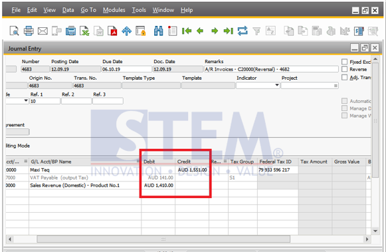Toggle the Adj. Trans. checkbox
The image size is (386, 252).
pos(345,77)
